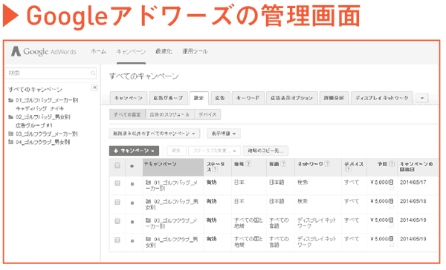This screenshot has width=446, height=270.
Task: Open the キャンペーン top navigation item
Action: coord(131,52)
